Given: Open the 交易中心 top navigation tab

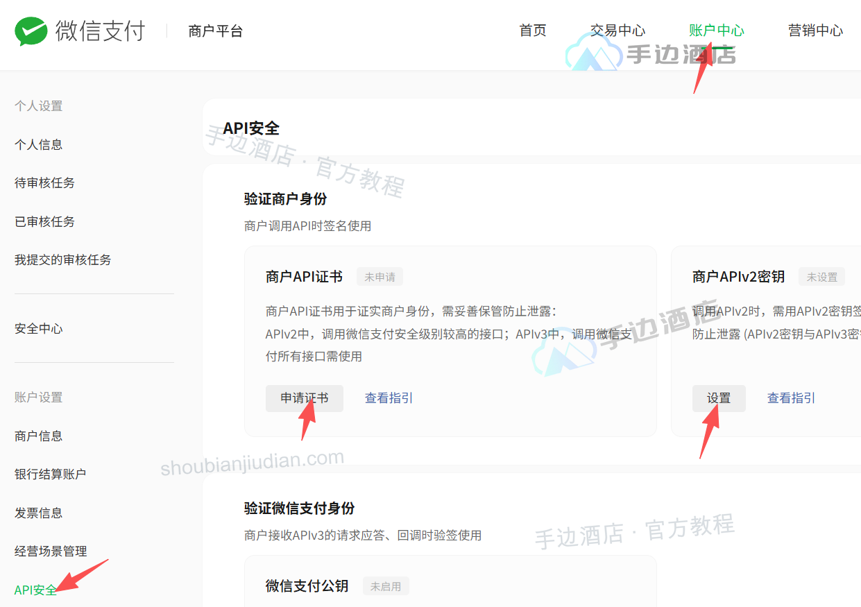Looking at the screenshot, I should (617, 31).
